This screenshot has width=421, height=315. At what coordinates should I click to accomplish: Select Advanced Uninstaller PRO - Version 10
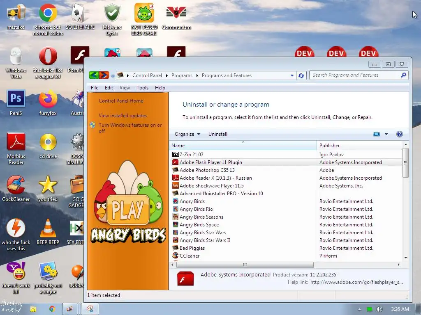[287, 194]
